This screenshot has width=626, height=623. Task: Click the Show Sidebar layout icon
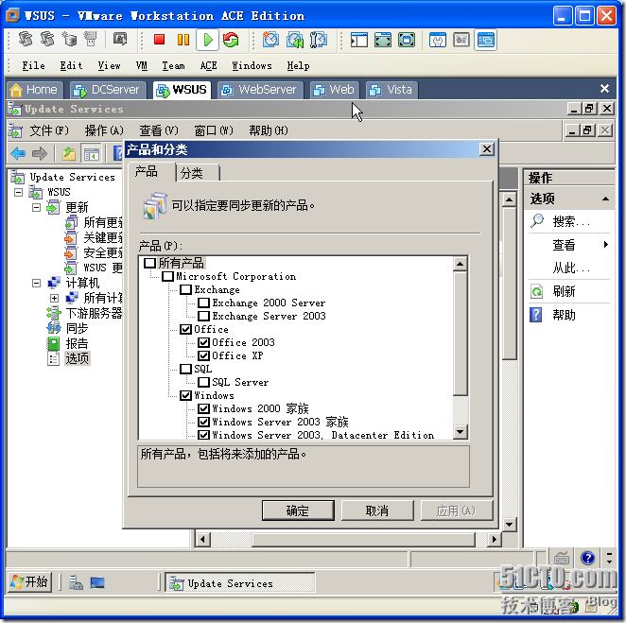[x=359, y=40]
